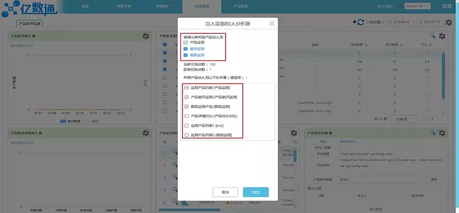Toggle 评分 legend in 产品差评统计 chart
Viewport: 459px width, 213px height.
(x=91, y=121)
